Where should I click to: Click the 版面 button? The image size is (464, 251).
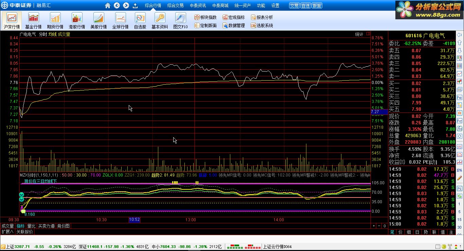317,5
